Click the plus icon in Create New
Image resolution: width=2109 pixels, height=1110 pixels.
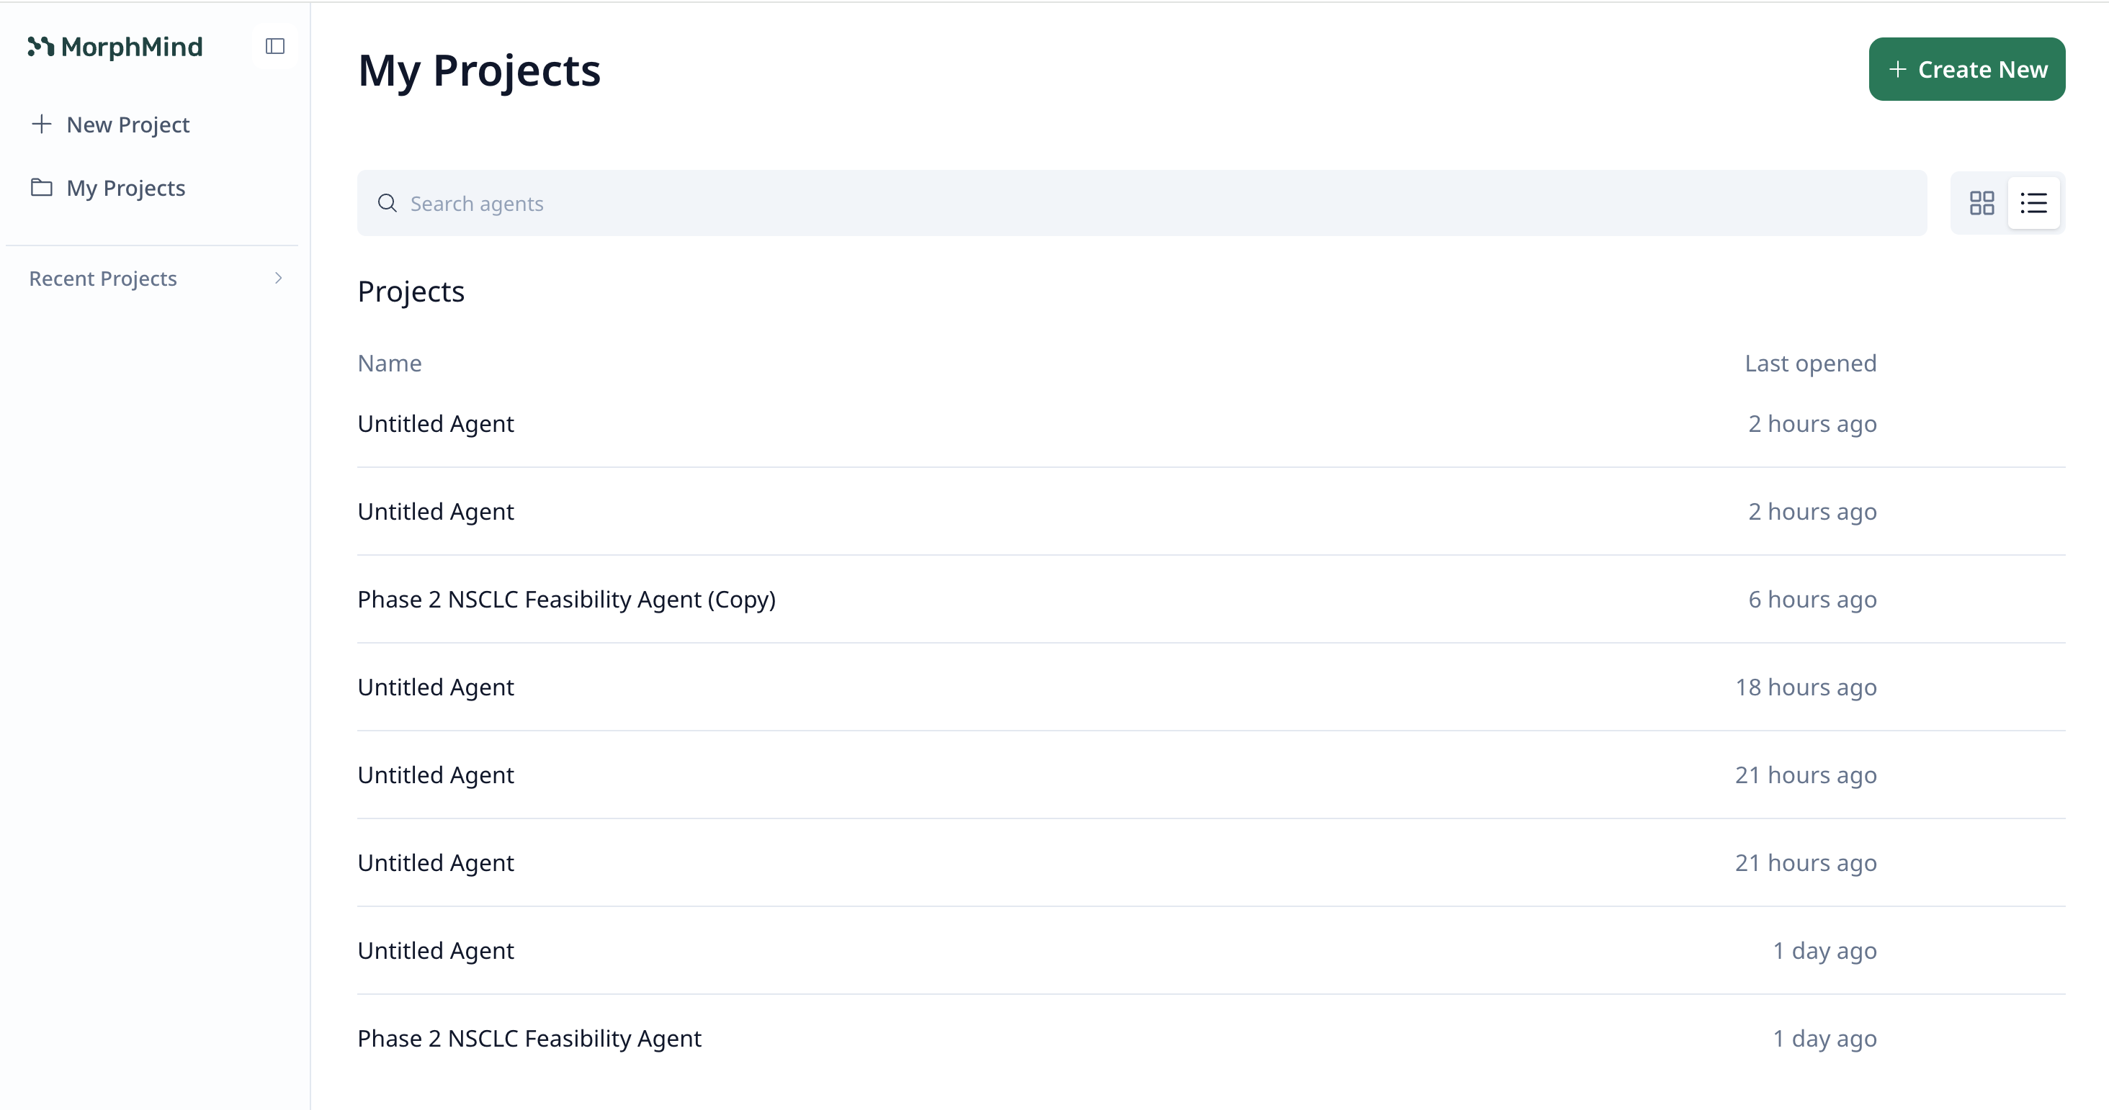1898,70
